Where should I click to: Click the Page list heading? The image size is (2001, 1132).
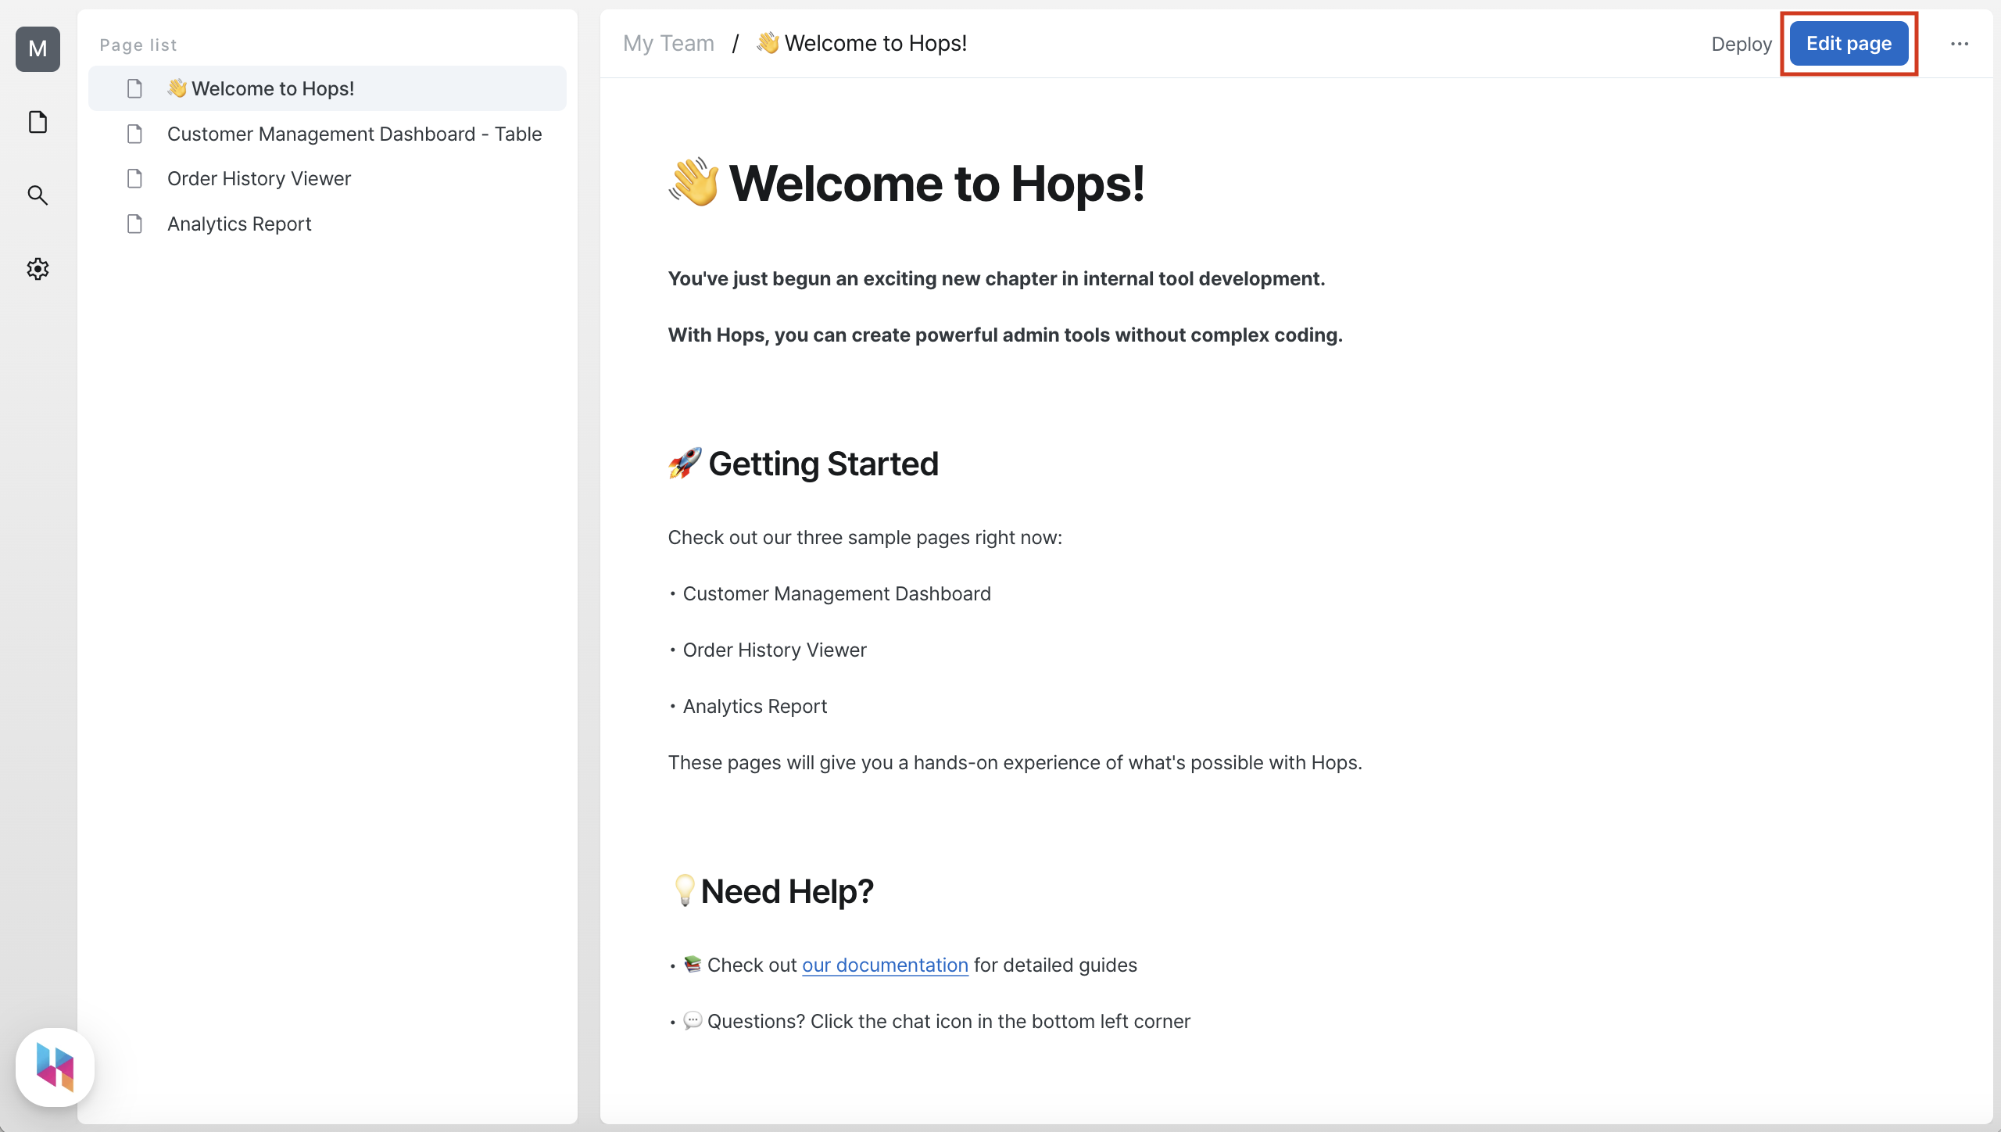138,45
